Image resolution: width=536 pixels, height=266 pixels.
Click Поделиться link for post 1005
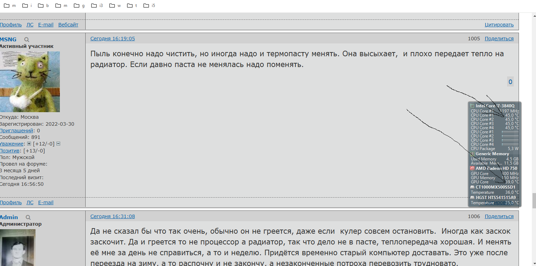tap(499, 39)
